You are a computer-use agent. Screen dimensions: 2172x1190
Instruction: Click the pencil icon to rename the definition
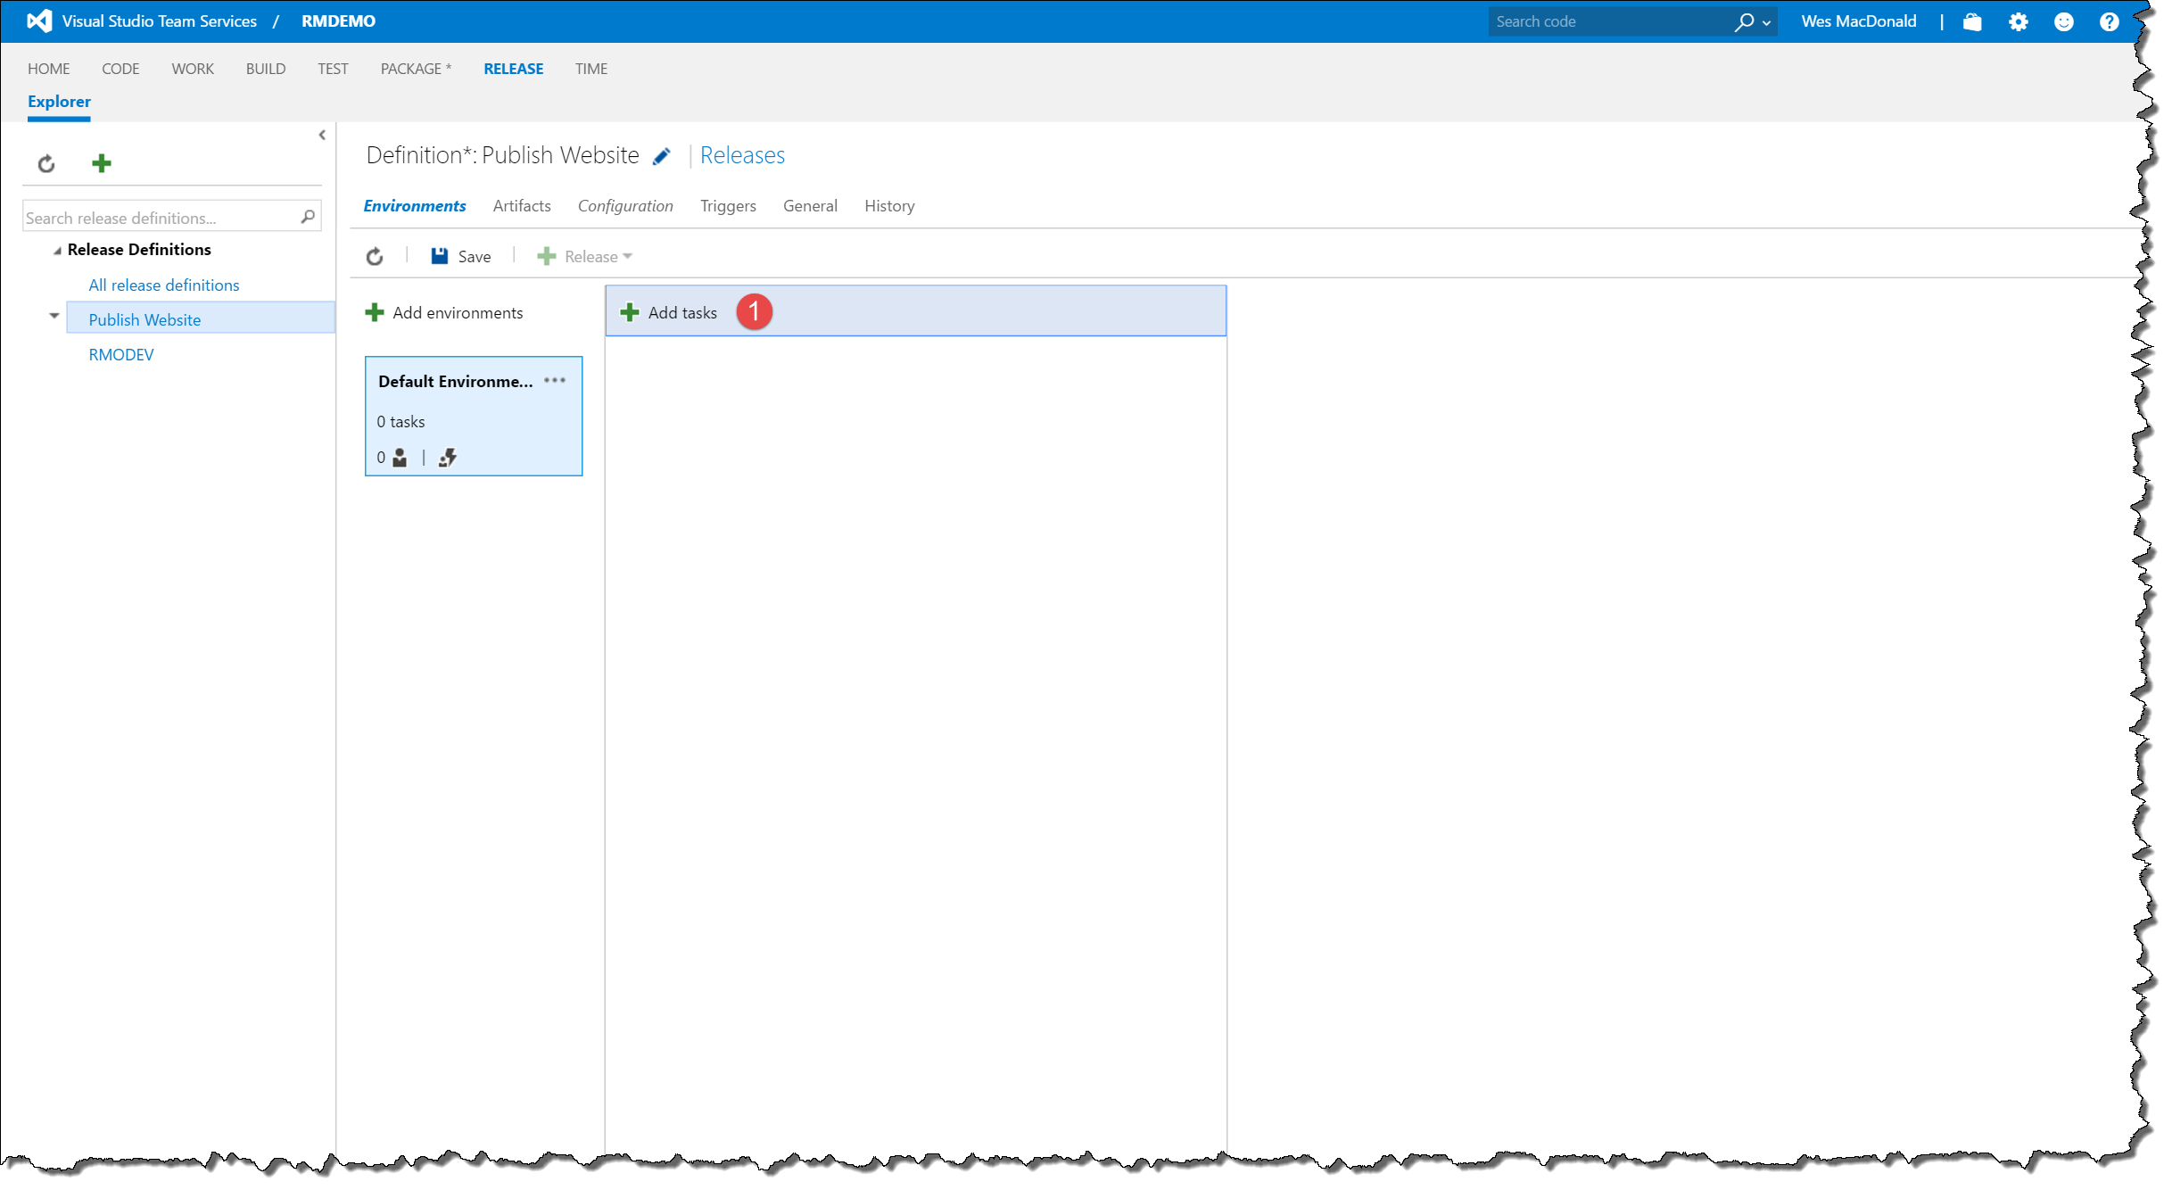click(x=661, y=157)
